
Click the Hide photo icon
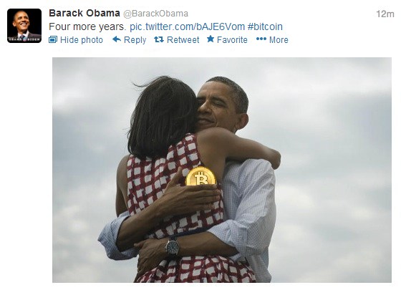point(53,39)
